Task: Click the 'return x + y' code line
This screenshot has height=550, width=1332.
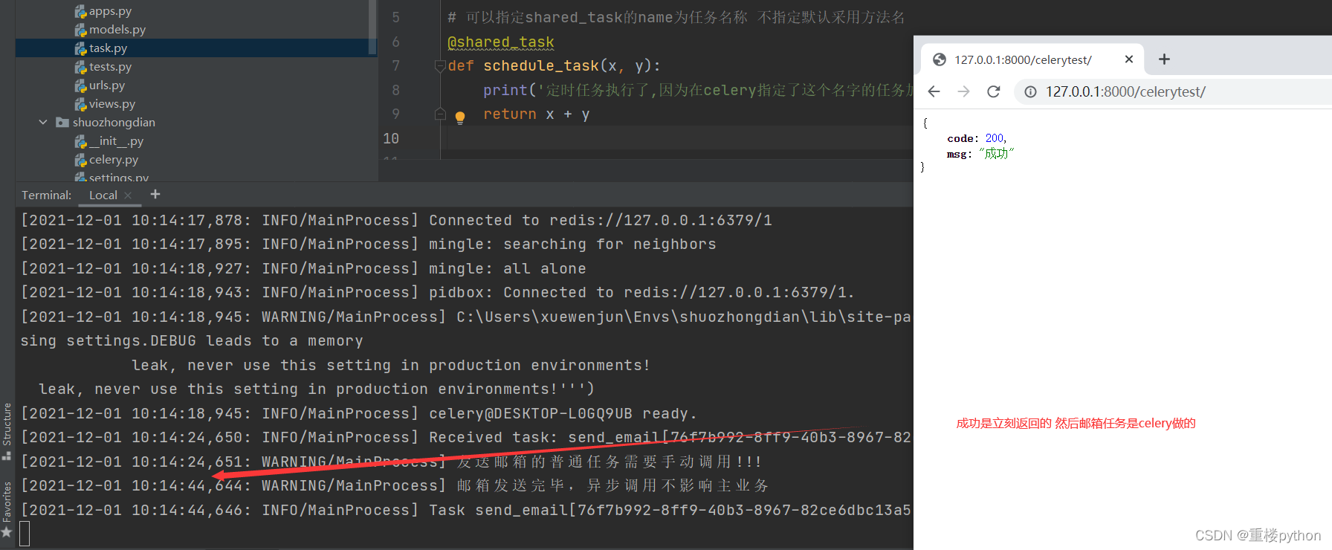Action: pos(536,114)
